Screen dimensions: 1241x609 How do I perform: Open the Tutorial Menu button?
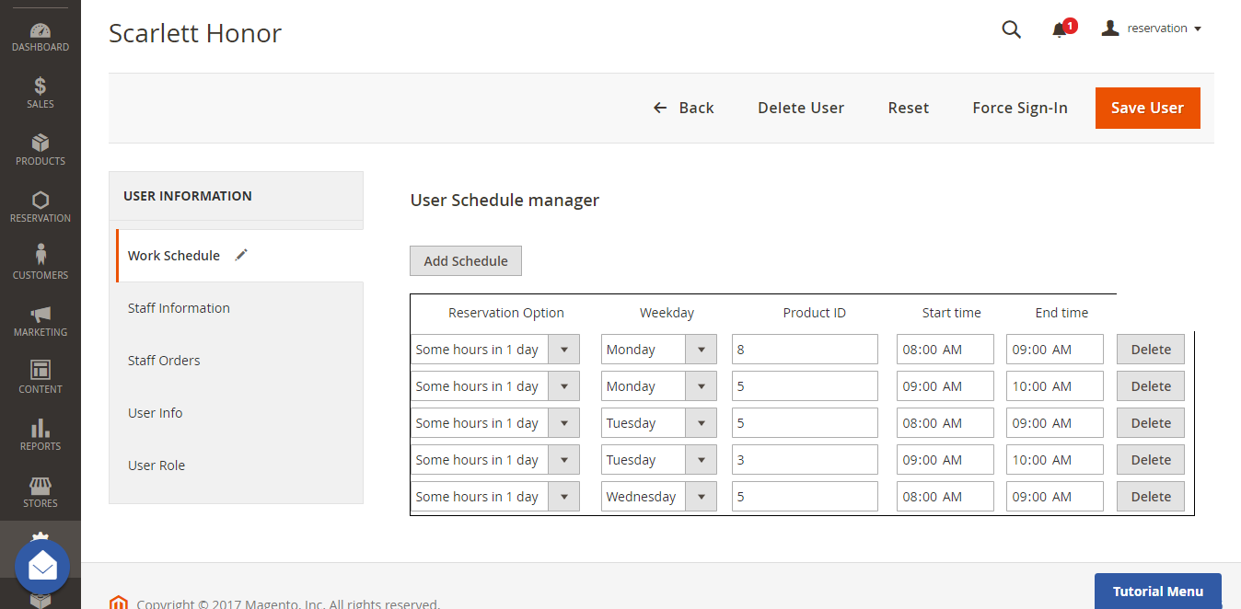tap(1158, 592)
